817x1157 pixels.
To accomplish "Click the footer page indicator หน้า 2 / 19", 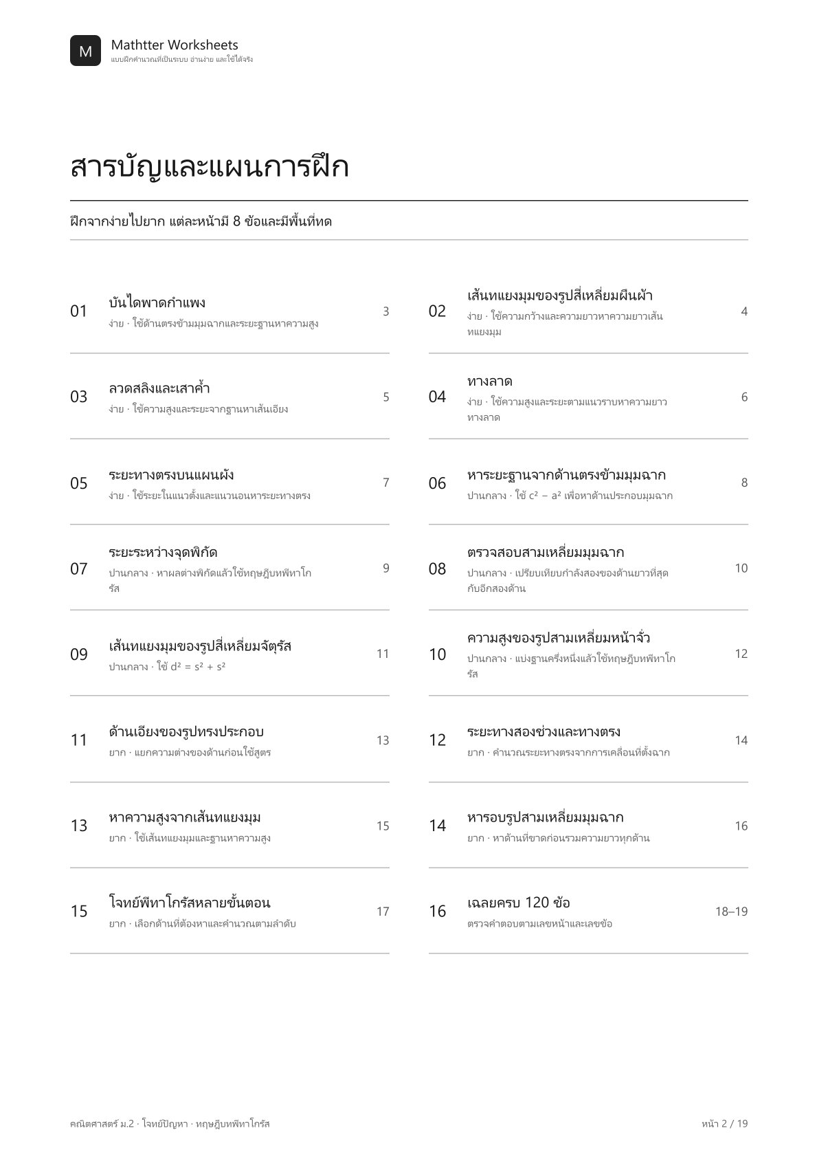I will point(724,1124).
